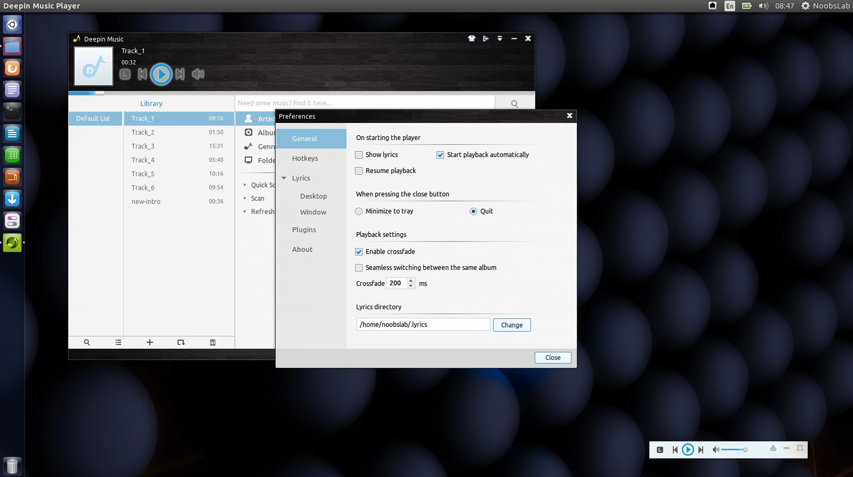Restore full window from mini player icon
Image resolution: width=853 pixels, height=477 pixels.
[x=773, y=448]
